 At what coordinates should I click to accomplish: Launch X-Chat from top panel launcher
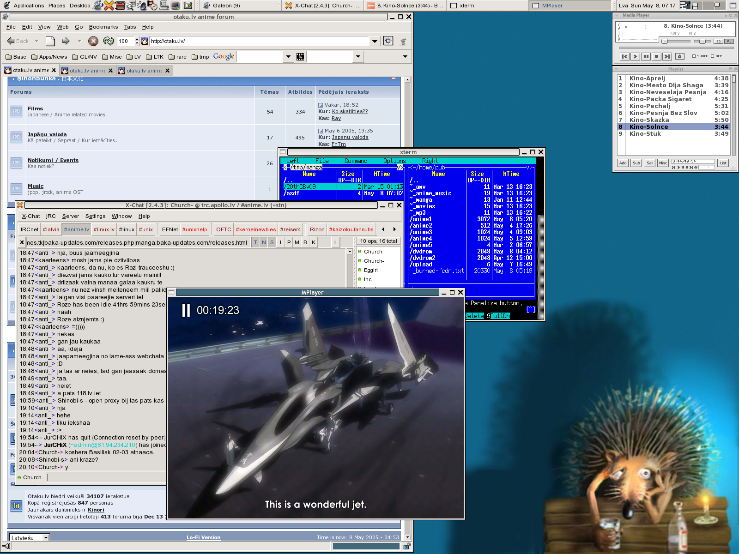pos(109,6)
